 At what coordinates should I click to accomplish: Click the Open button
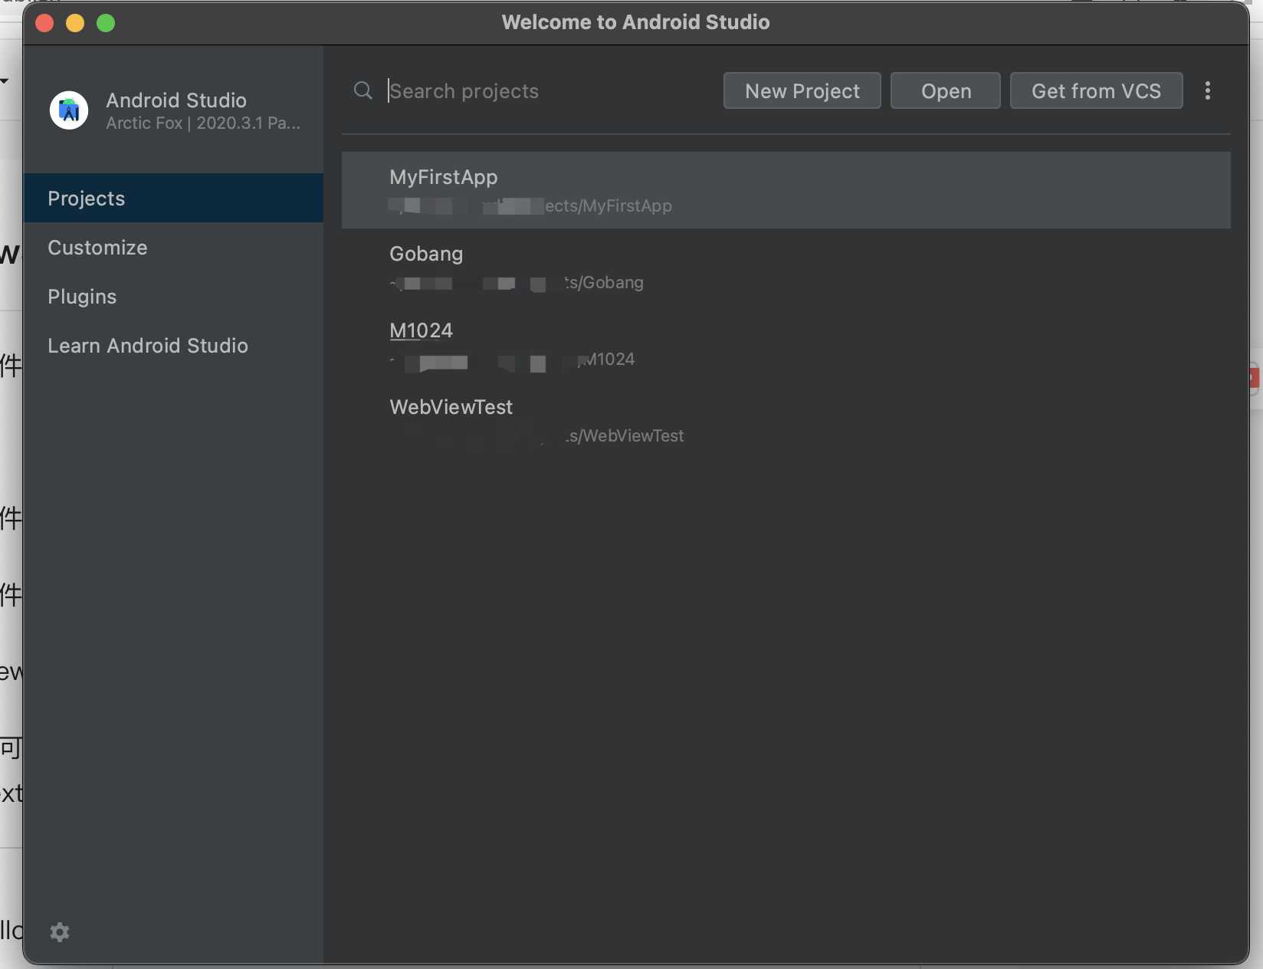946,90
